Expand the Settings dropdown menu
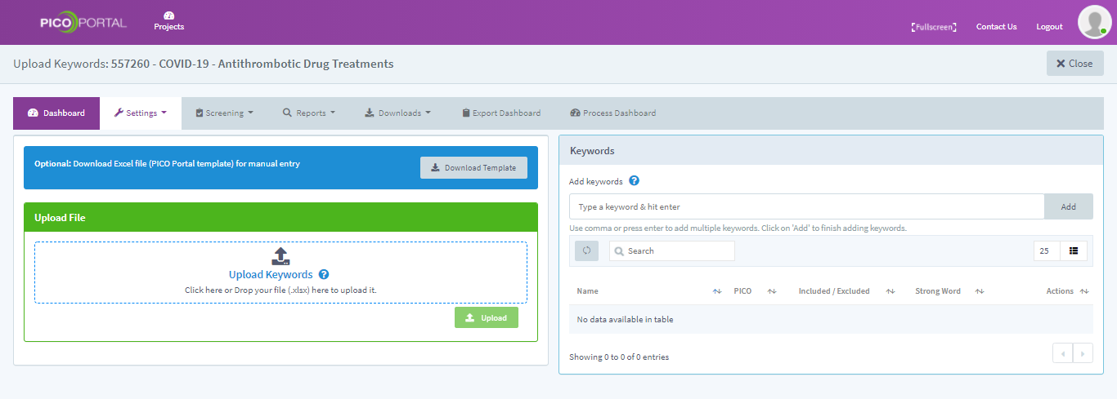This screenshot has width=1117, height=399. (x=141, y=113)
